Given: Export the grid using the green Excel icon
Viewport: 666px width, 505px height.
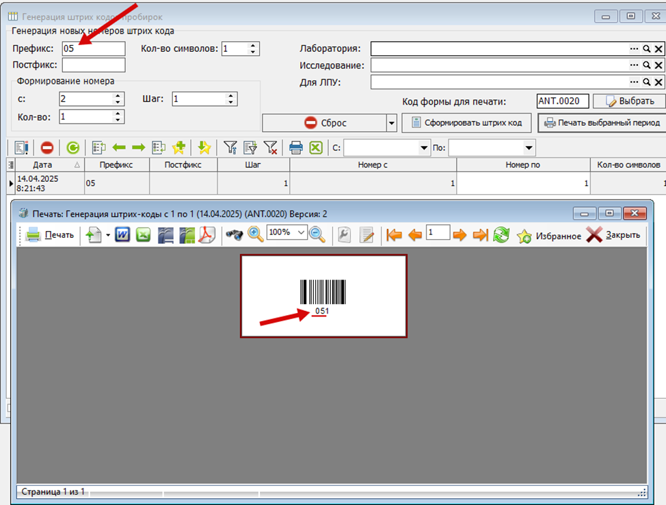Looking at the screenshot, I should click(315, 148).
